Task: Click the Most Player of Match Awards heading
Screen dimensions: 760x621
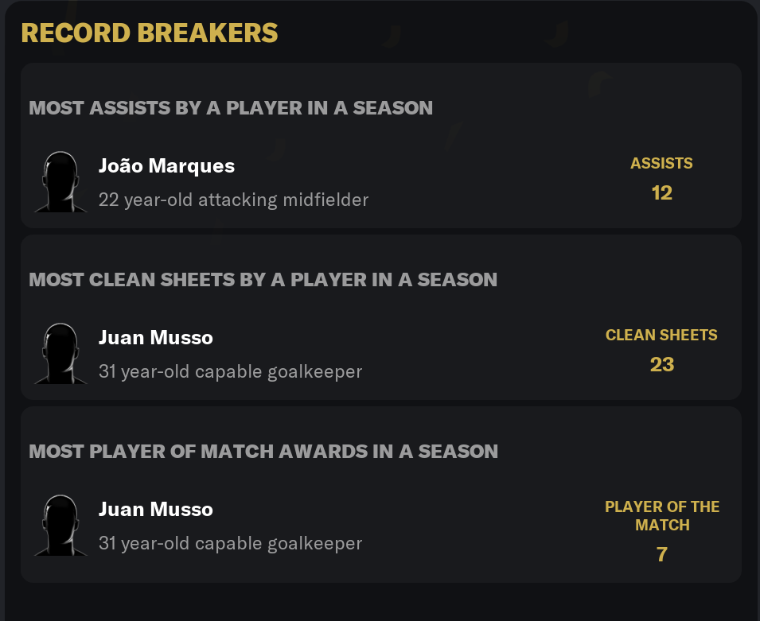Action: [263, 452]
